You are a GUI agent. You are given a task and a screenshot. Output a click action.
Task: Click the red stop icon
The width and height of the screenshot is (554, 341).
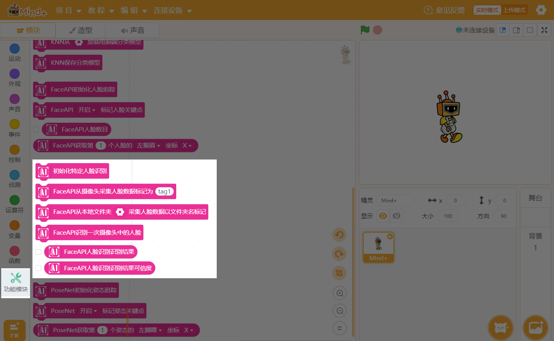(377, 30)
